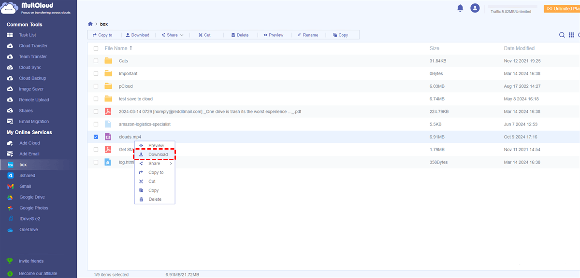Viewport: 580px width, 278px height.
Task: Go to home breadcrumb icon
Action: point(90,24)
